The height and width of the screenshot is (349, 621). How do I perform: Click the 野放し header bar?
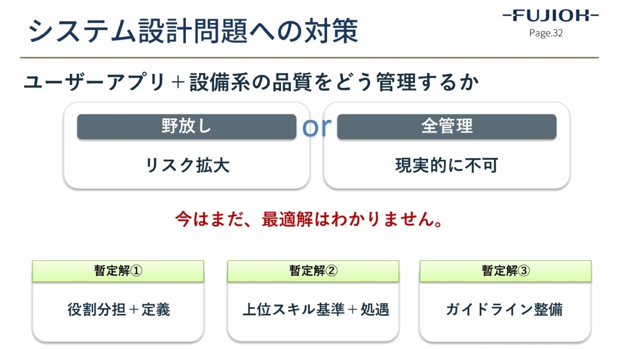coord(187,127)
